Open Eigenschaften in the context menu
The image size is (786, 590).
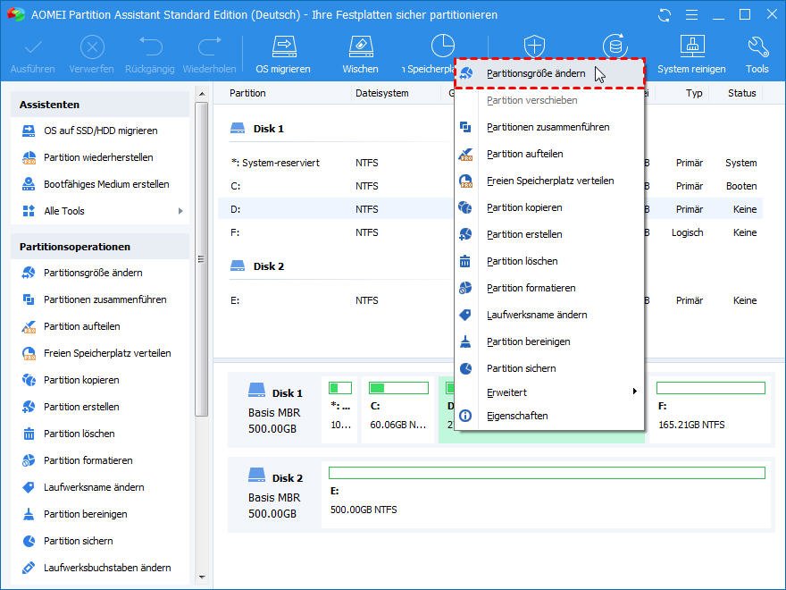tap(549, 416)
